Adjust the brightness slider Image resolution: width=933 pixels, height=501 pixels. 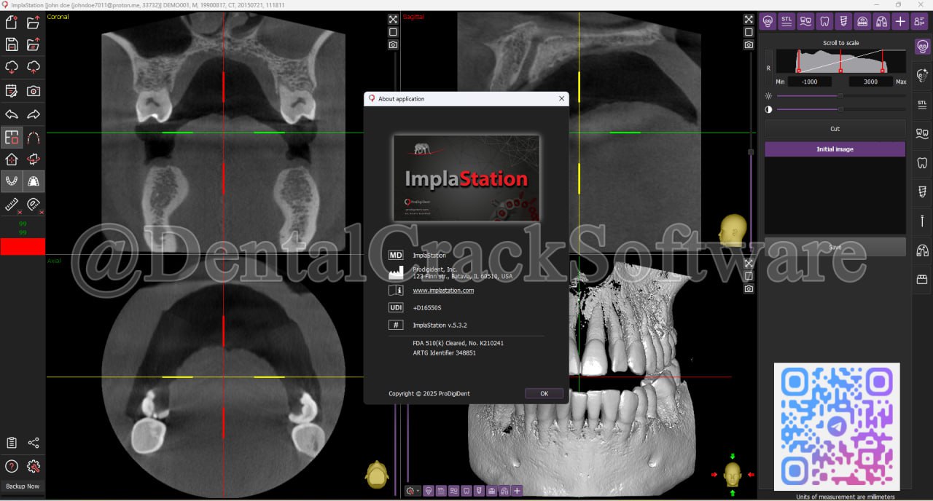click(841, 95)
